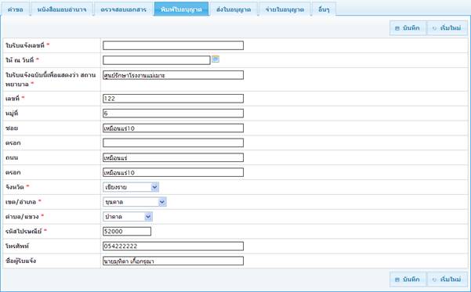Click the หมู่ที่ field containing 6
The width and height of the screenshot is (471, 292).
tap(173, 114)
